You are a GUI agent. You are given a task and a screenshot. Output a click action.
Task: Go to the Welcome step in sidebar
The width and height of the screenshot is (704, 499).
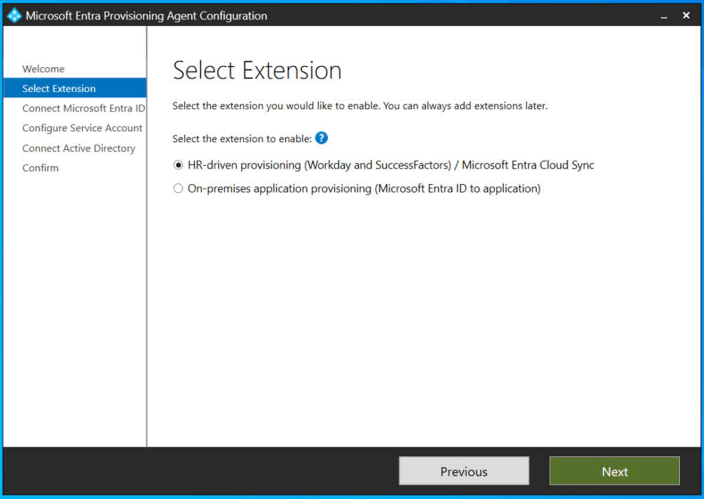point(43,69)
